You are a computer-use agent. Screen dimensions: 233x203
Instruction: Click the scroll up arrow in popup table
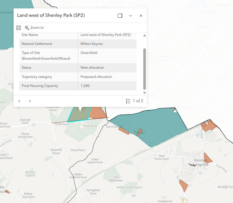(x=144, y=36)
